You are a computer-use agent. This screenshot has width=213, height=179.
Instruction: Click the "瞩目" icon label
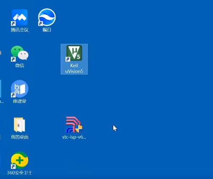click(x=47, y=30)
